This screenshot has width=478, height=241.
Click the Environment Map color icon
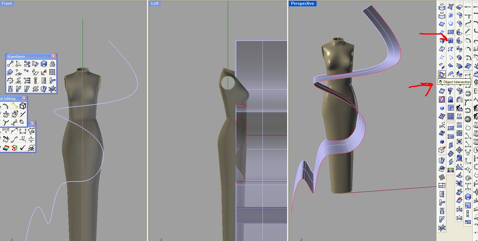450,170
